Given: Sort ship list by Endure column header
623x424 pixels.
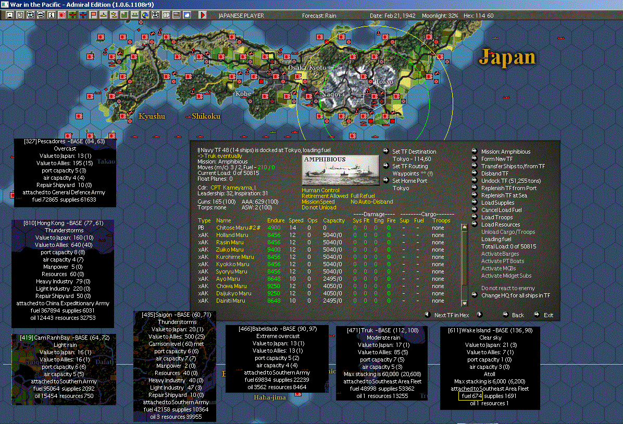Looking at the screenshot, I should (276, 220).
